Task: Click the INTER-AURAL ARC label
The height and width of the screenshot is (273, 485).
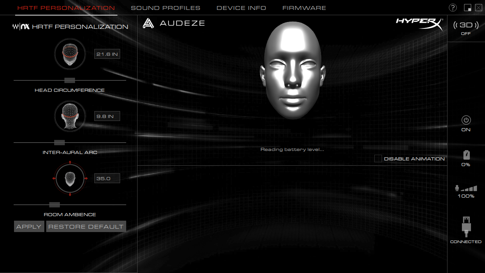Action: [70, 152]
